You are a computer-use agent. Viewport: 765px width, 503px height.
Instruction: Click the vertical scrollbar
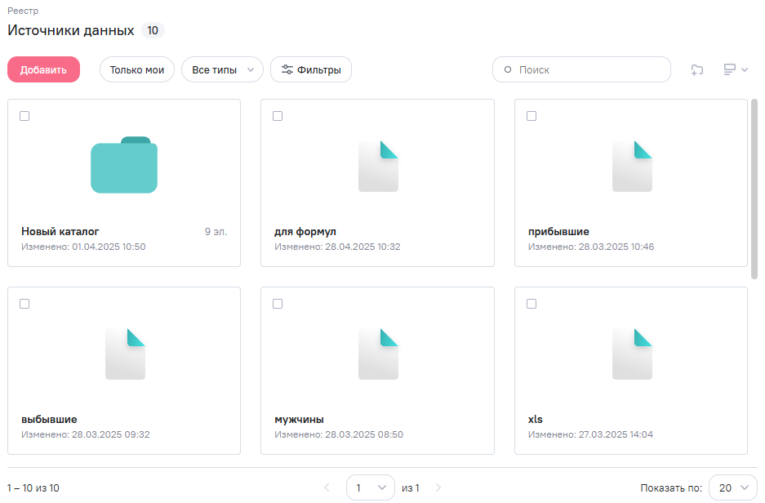[x=754, y=189]
